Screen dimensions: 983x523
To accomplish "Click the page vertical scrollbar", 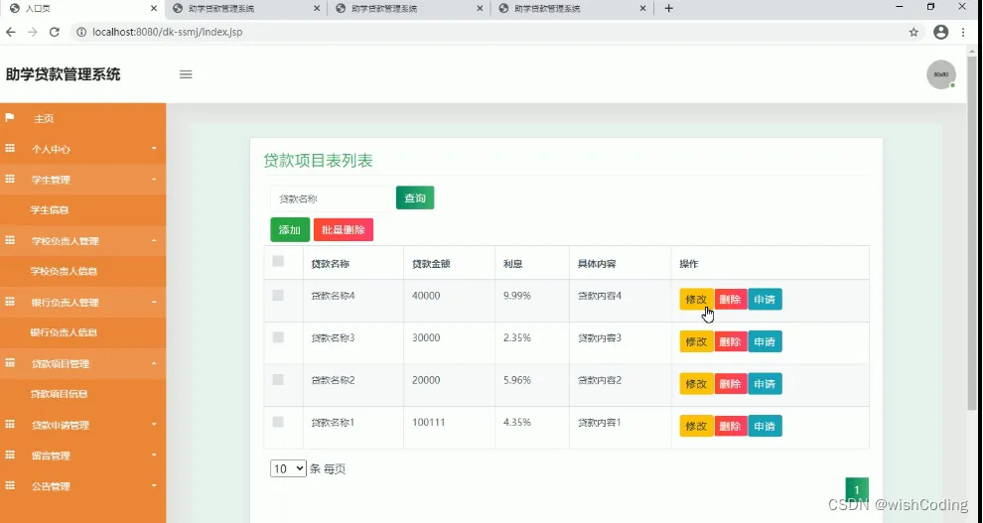I will pos(972,232).
